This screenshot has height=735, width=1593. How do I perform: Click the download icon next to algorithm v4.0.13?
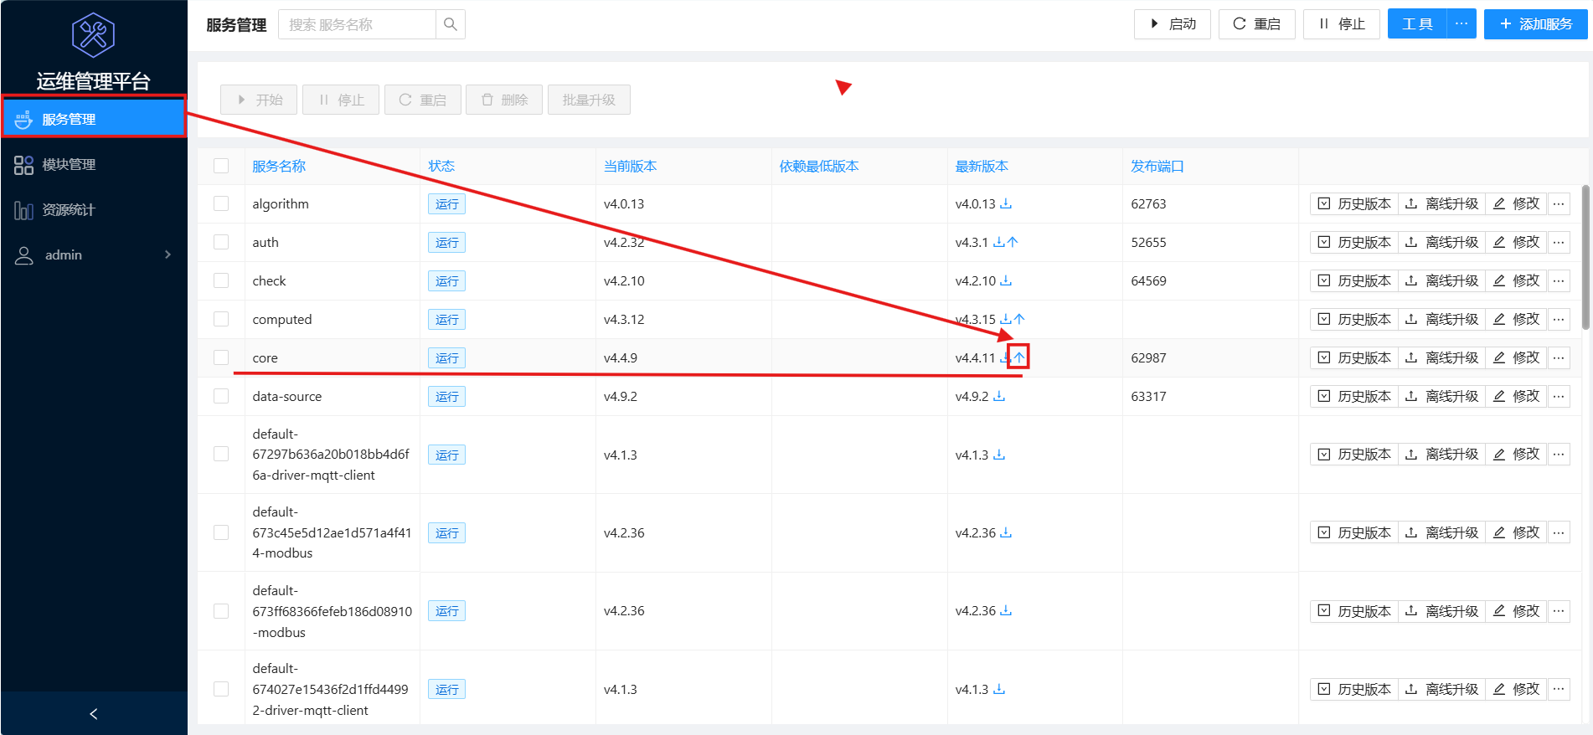point(1006,203)
